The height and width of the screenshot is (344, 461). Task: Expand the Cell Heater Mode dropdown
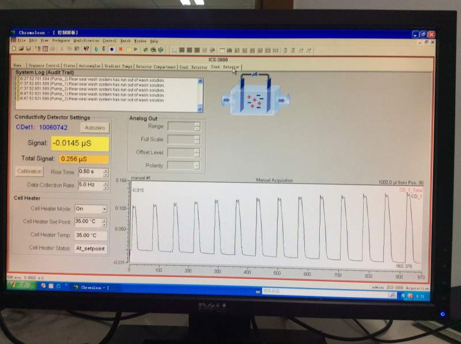(104, 209)
